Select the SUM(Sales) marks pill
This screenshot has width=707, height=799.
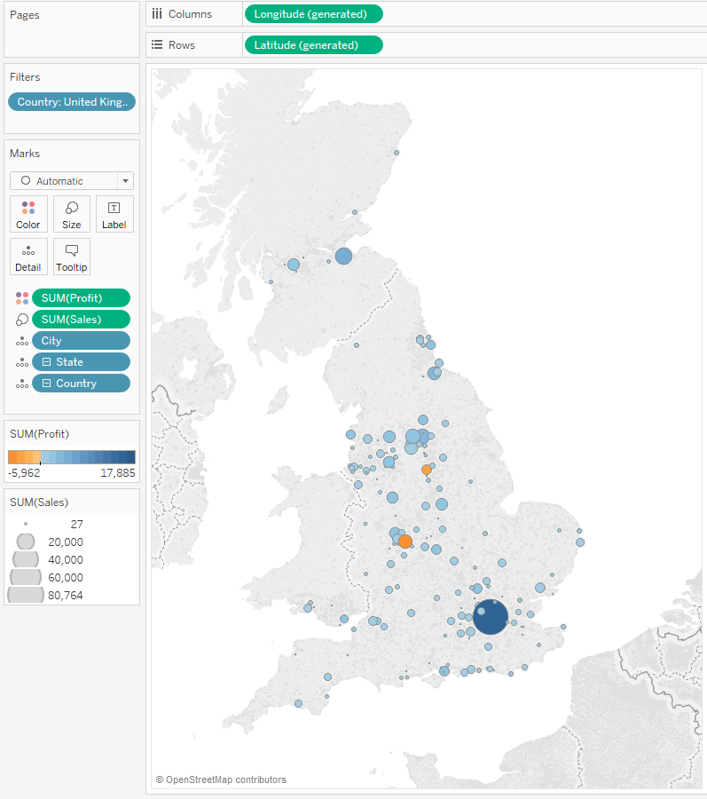(80, 320)
